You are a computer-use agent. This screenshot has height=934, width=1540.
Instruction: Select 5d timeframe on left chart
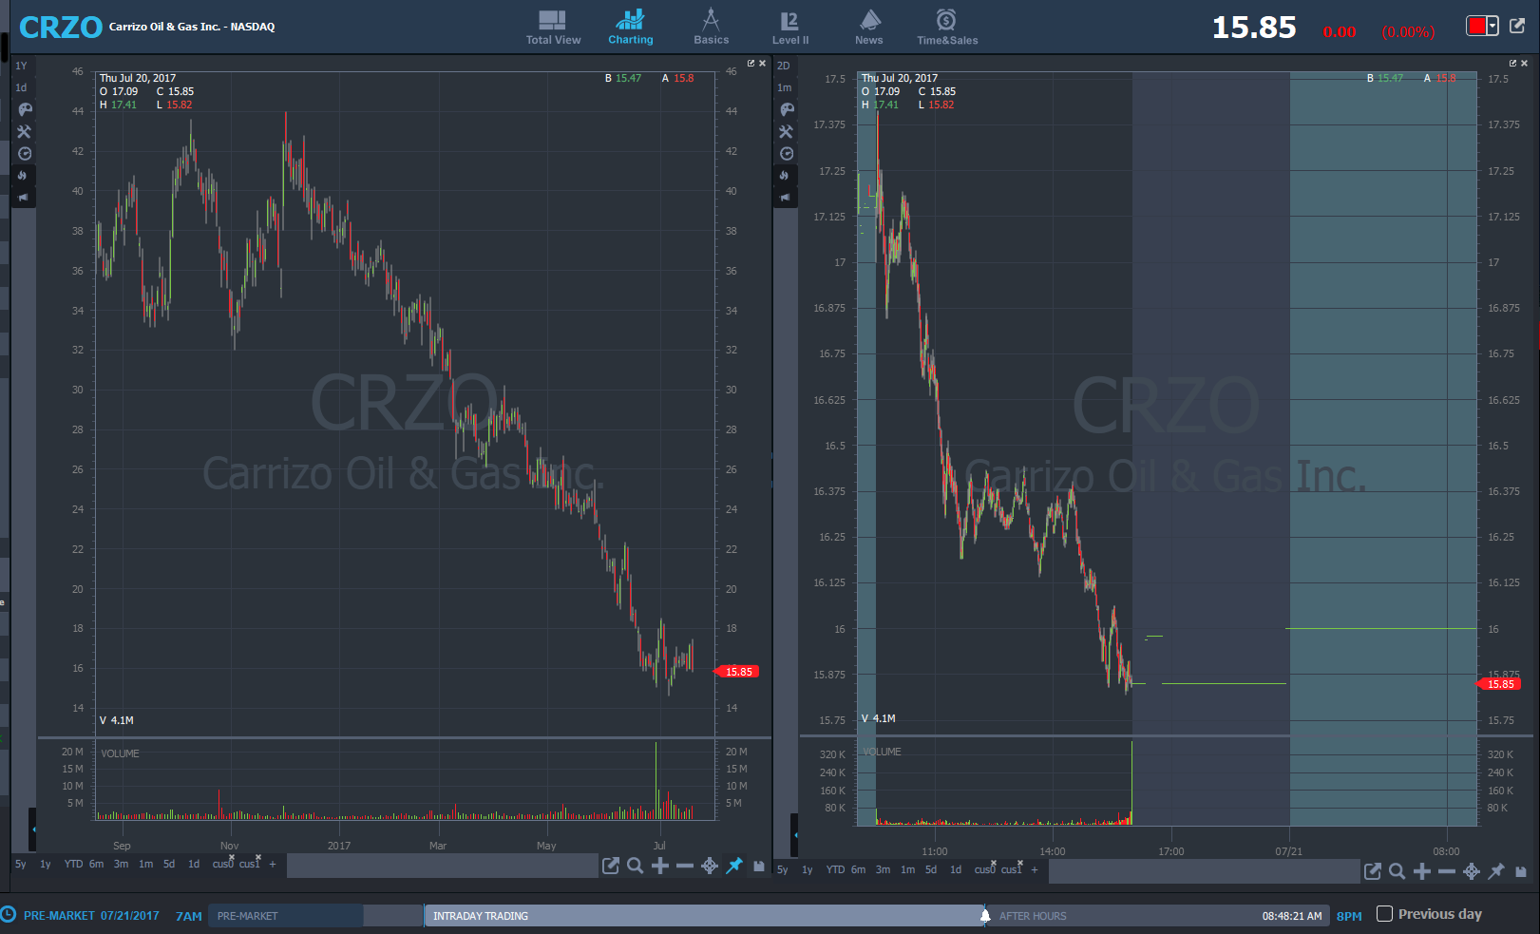click(x=169, y=864)
